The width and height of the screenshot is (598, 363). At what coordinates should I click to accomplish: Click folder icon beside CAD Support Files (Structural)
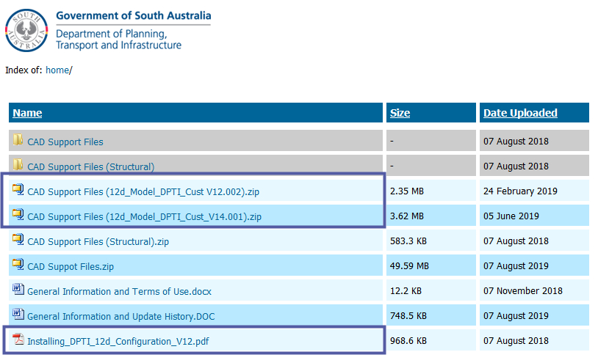[x=18, y=165]
